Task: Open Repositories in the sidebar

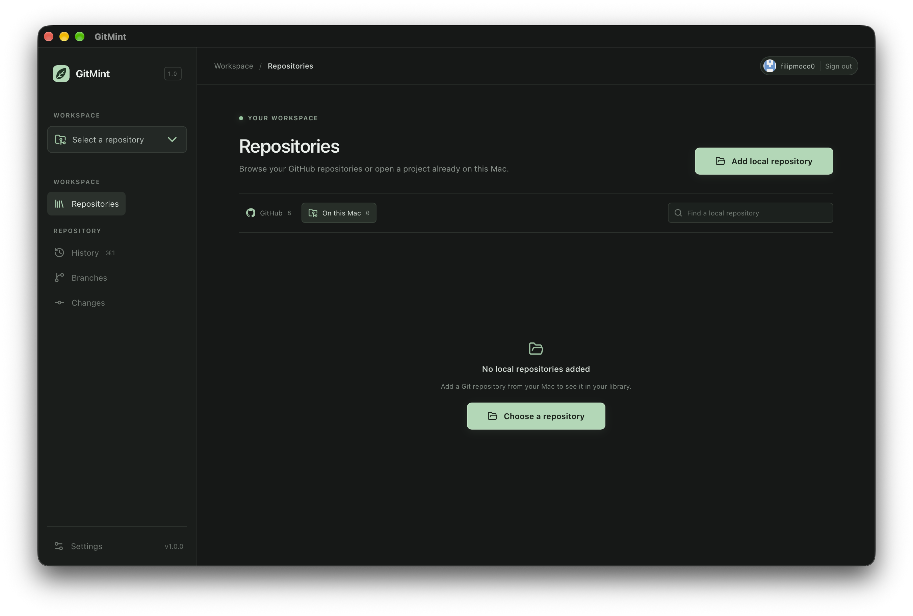Action: click(x=86, y=204)
